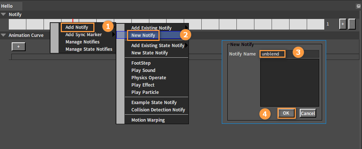Add a Play Sound notify
362x149 pixels.
(x=143, y=70)
